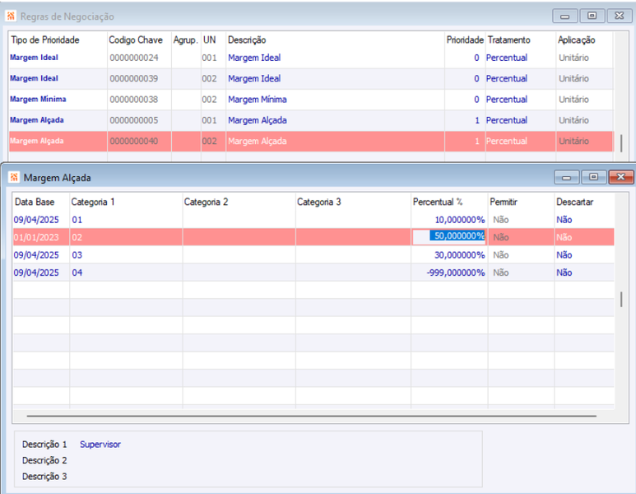The image size is (636, 494).
Task: Click the Codigo Chave column header
Action: 136,40
